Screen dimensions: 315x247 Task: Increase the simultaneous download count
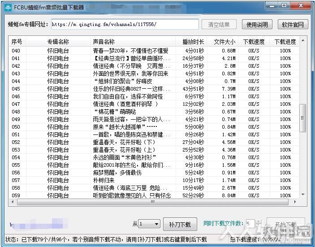click(259, 222)
